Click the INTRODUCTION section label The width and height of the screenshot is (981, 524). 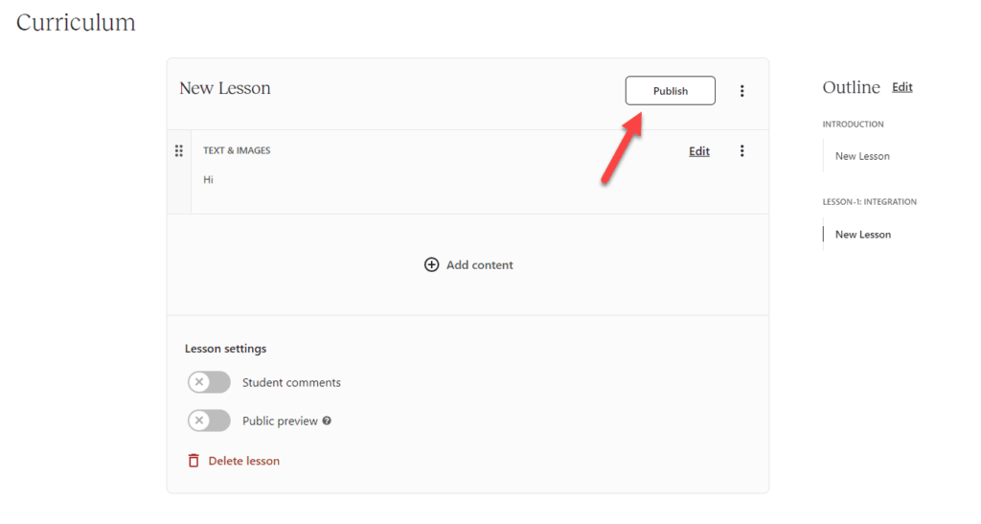point(853,125)
